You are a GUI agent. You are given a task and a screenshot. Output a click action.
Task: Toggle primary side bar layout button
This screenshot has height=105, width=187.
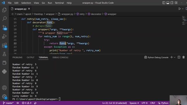click(x=164, y=3)
